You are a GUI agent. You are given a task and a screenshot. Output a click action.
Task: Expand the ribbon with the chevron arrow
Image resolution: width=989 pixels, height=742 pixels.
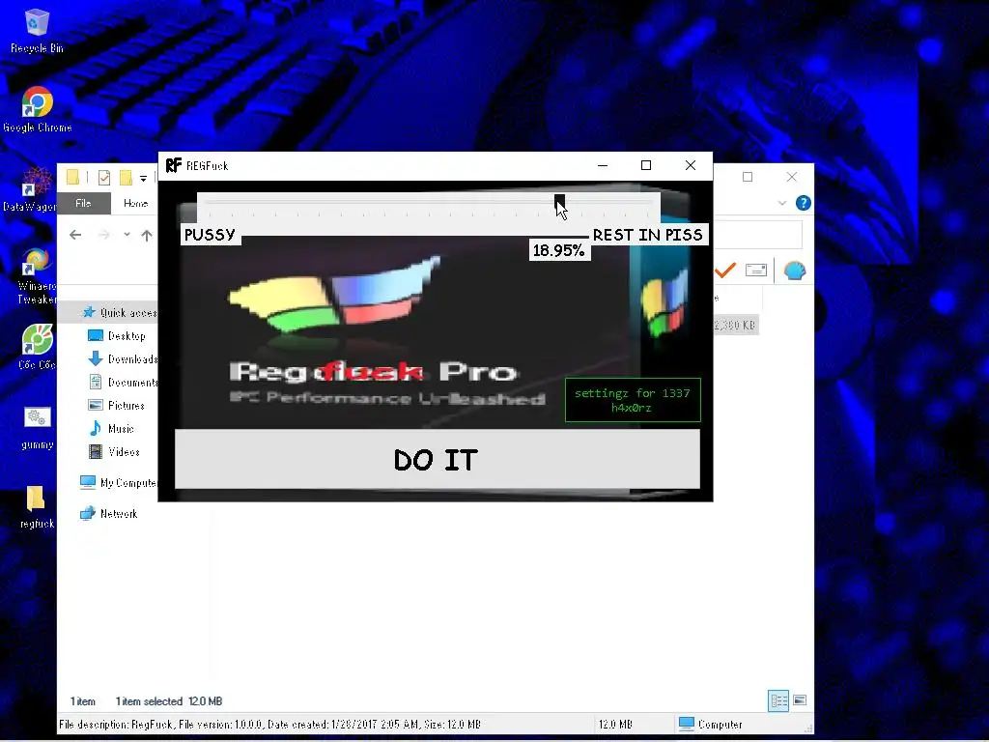[x=782, y=203]
